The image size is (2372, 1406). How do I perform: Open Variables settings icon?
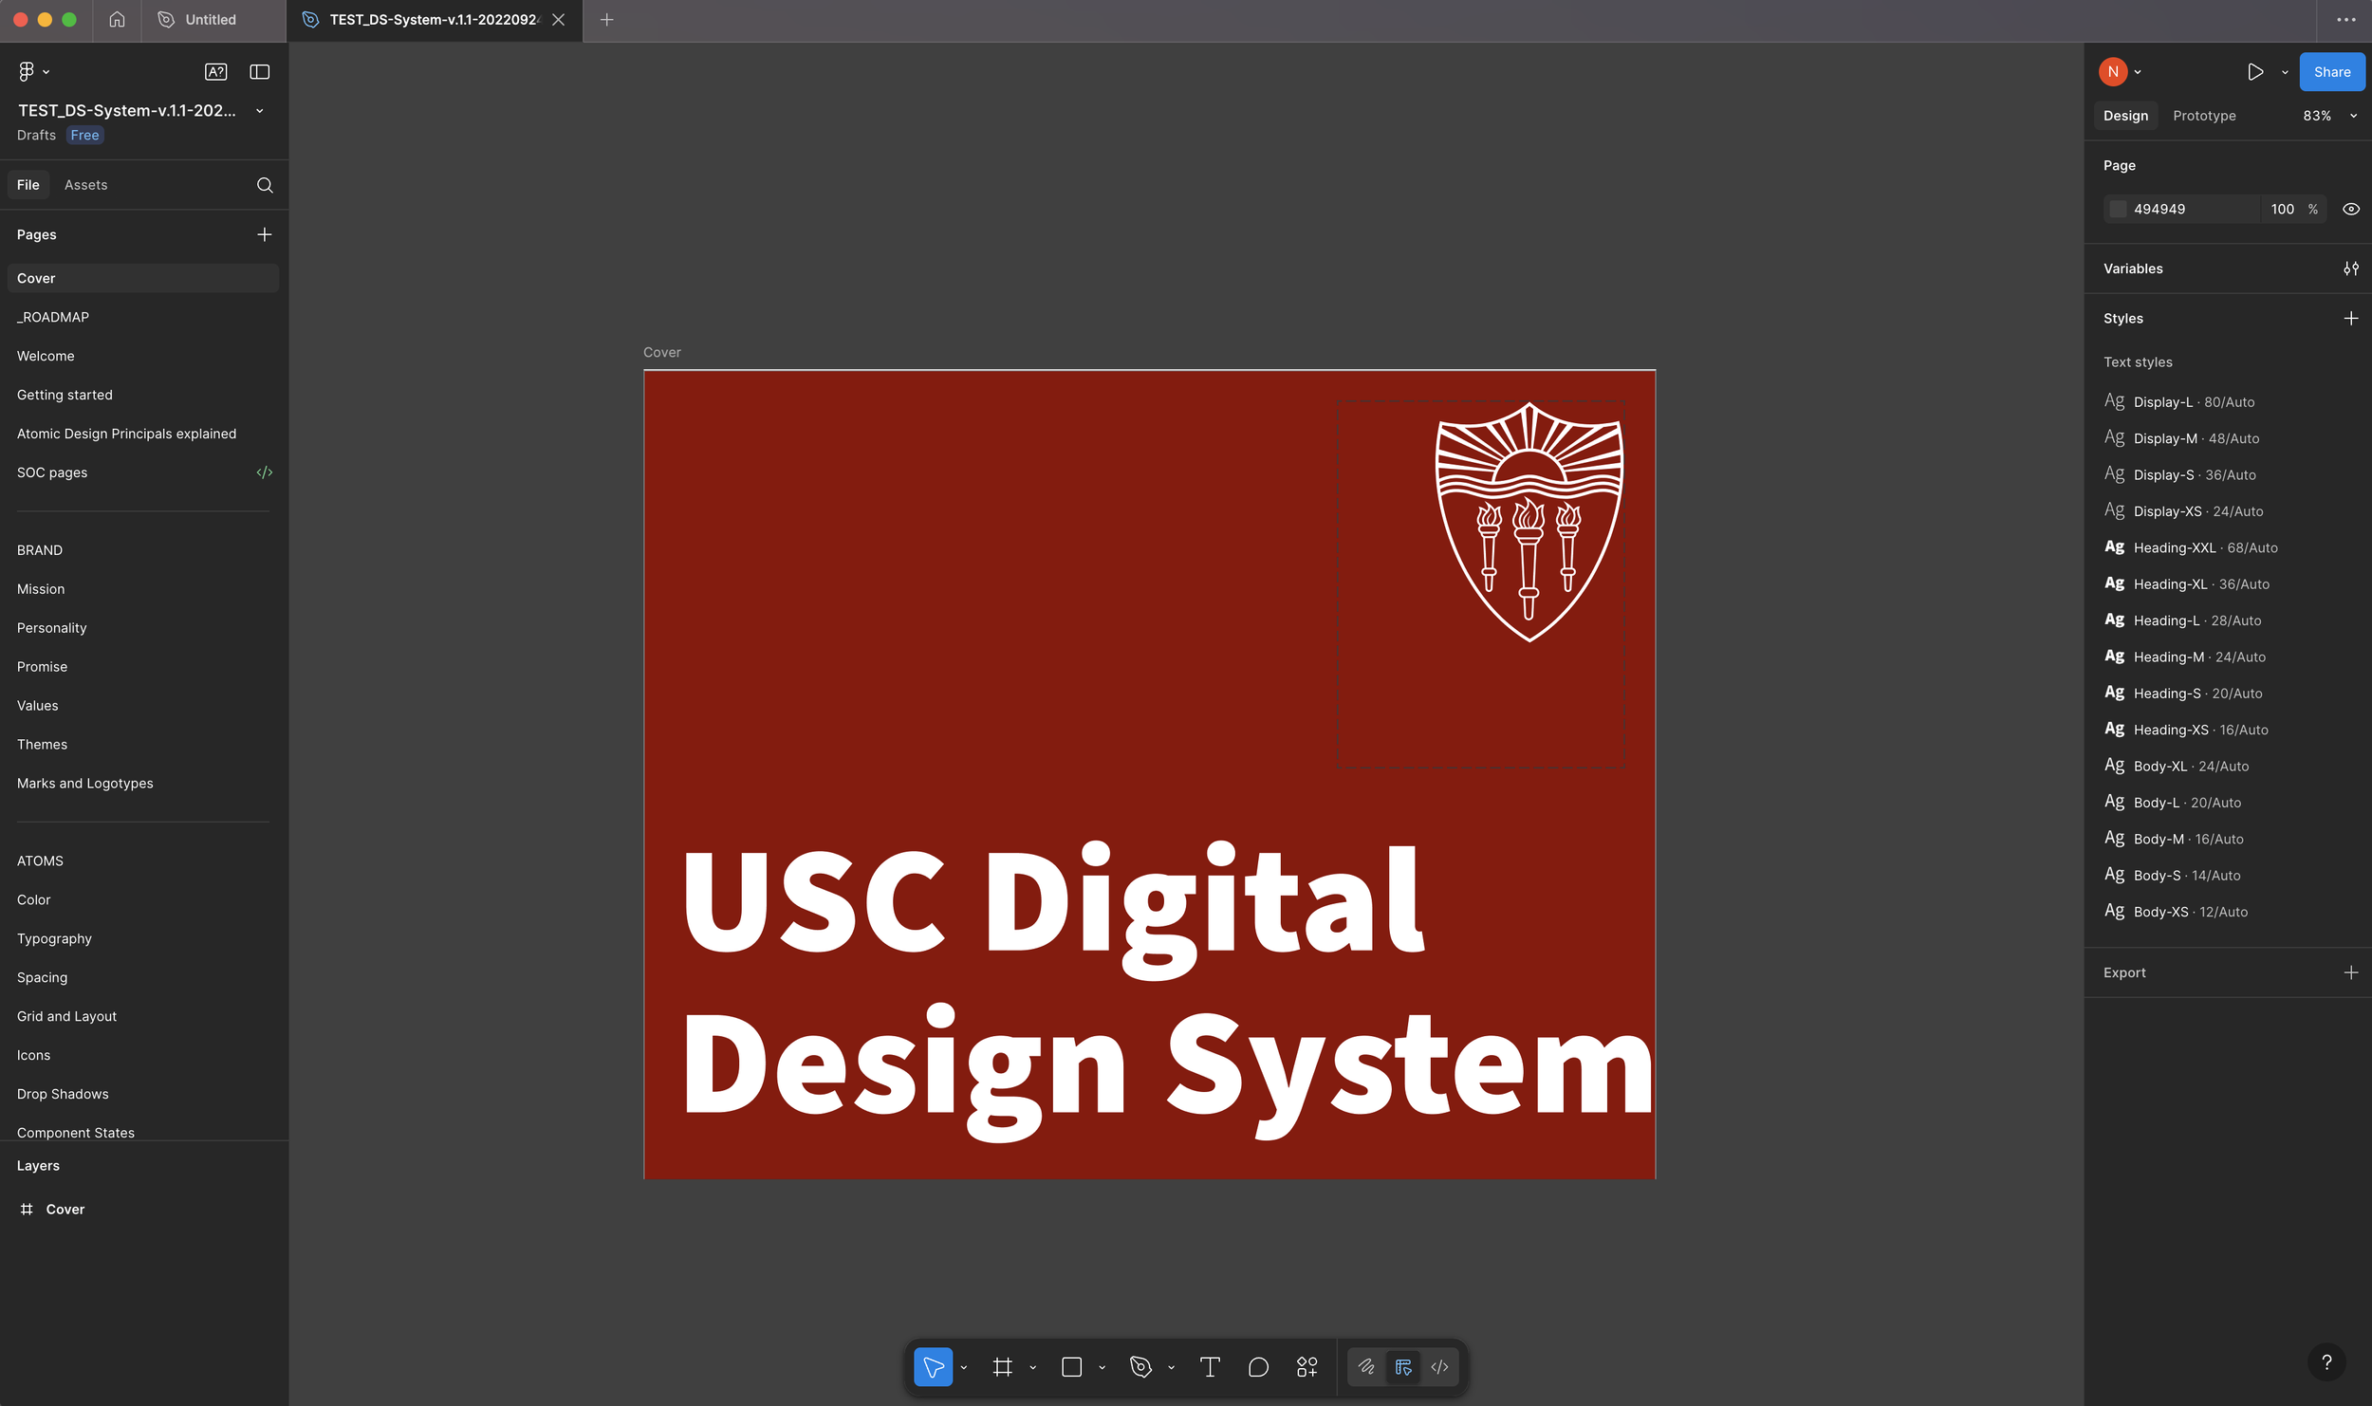(2350, 268)
